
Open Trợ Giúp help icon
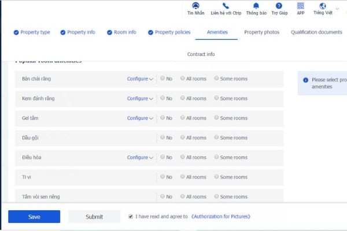pos(279,6)
